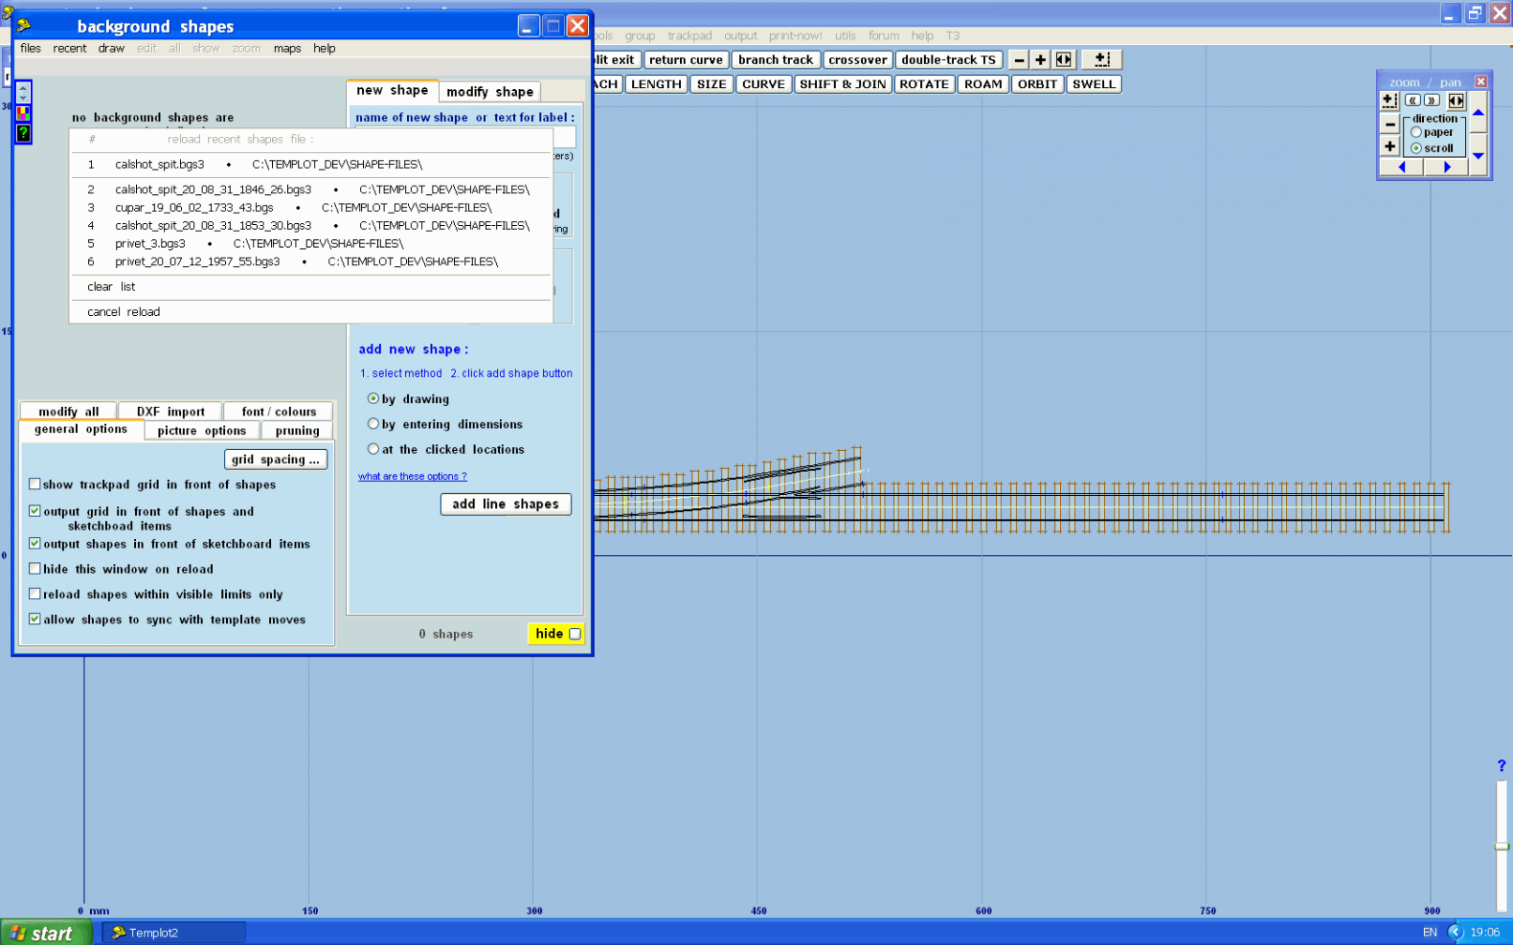Click the EN language indicator in tray
This screenshot has height=945, width=1513.
tap(1430, 933)
